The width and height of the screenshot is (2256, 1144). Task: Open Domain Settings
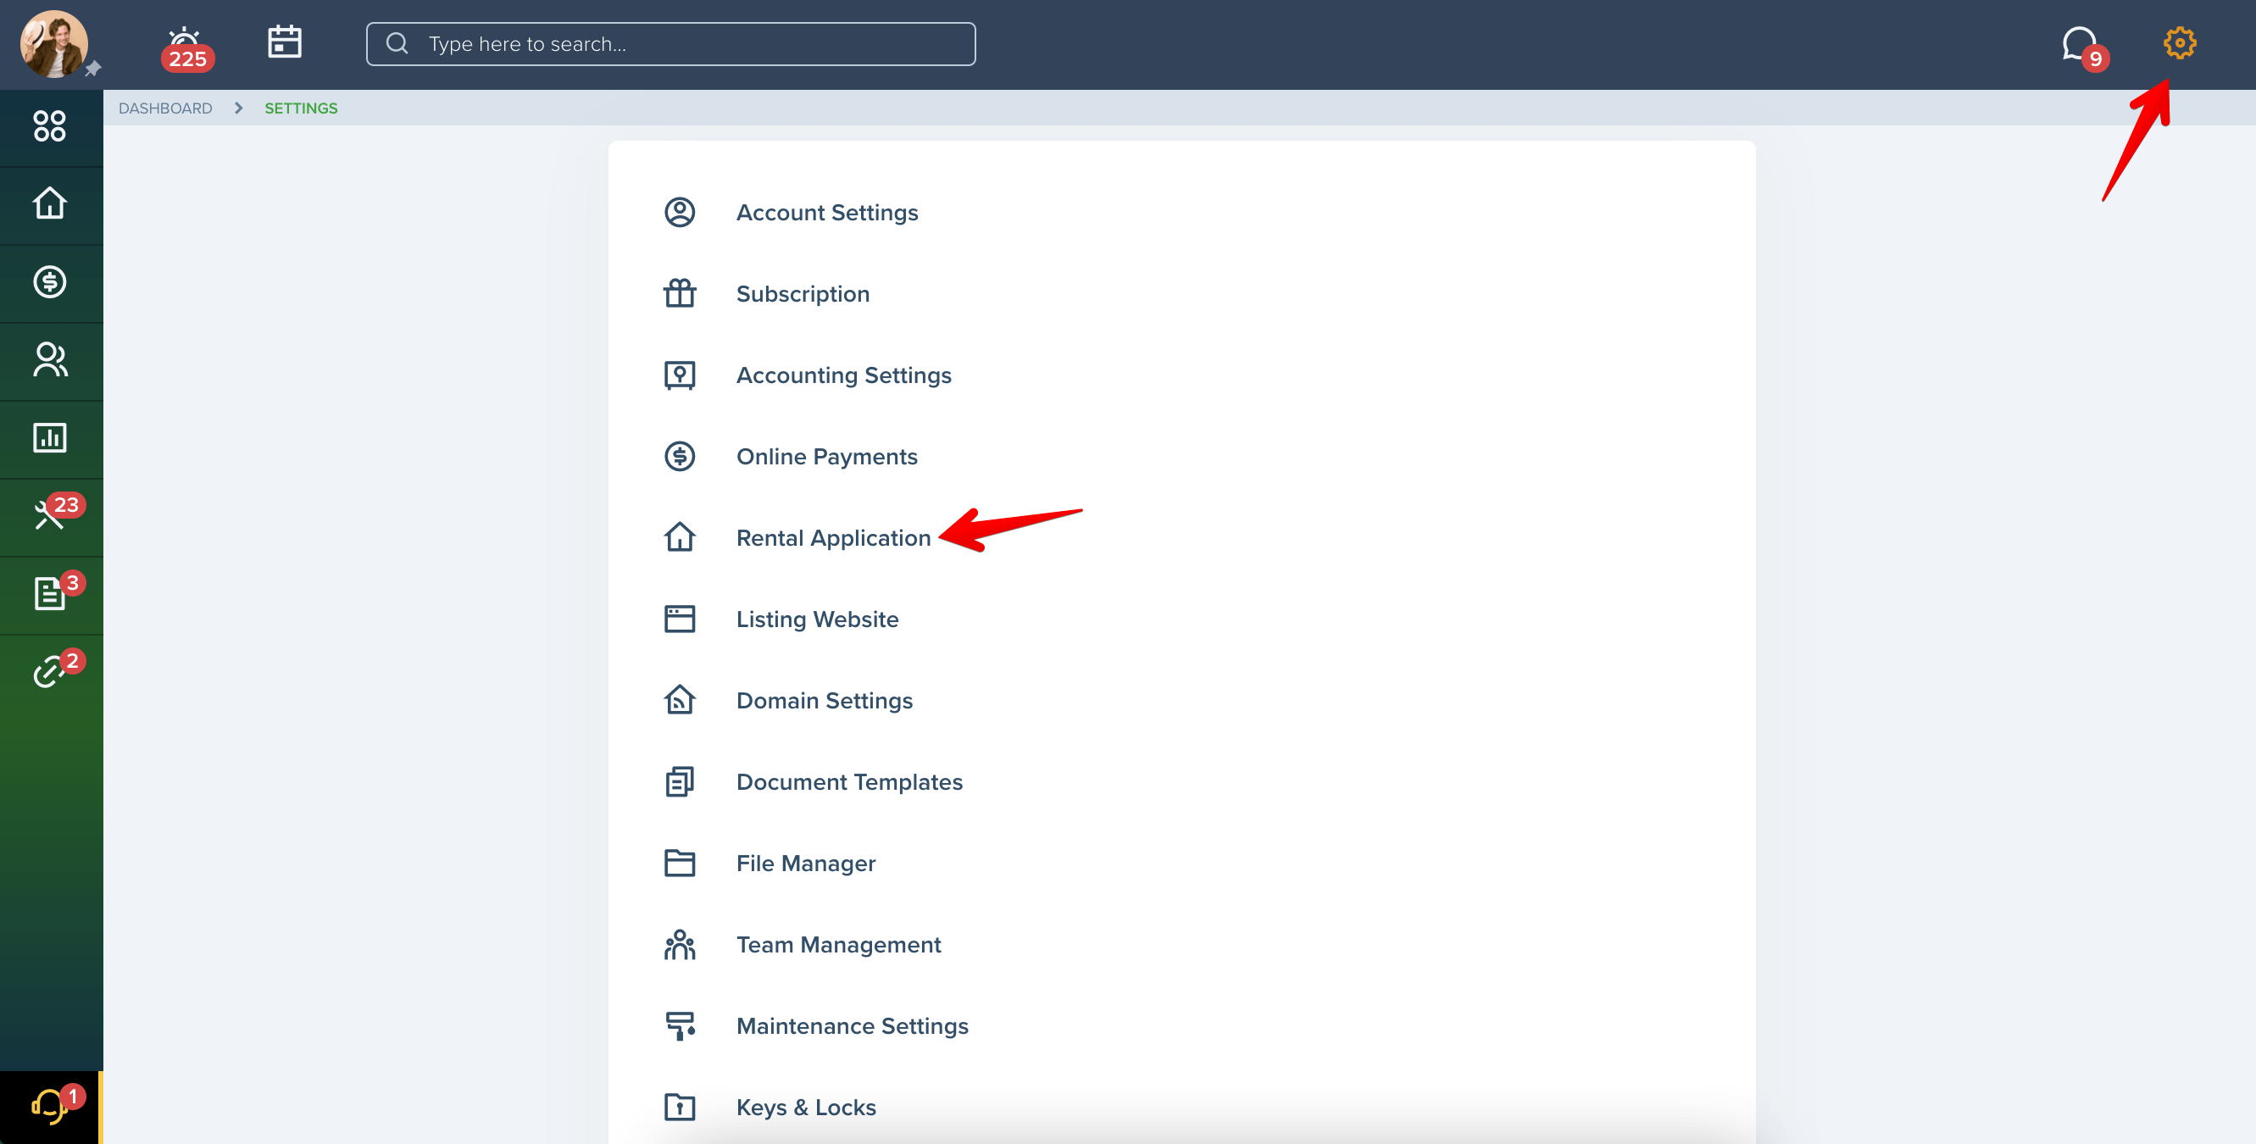click(824, 701)
